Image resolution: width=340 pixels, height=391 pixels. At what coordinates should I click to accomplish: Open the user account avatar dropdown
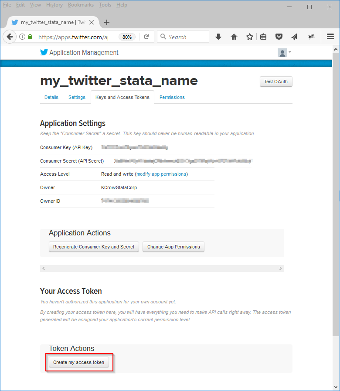click(284, 53)
